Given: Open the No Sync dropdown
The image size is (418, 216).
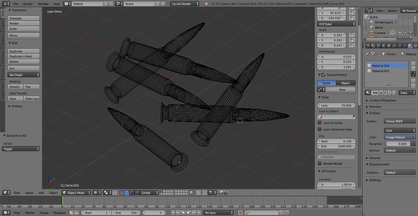Looking at the screenshot, I should click(x=219, y=213).
